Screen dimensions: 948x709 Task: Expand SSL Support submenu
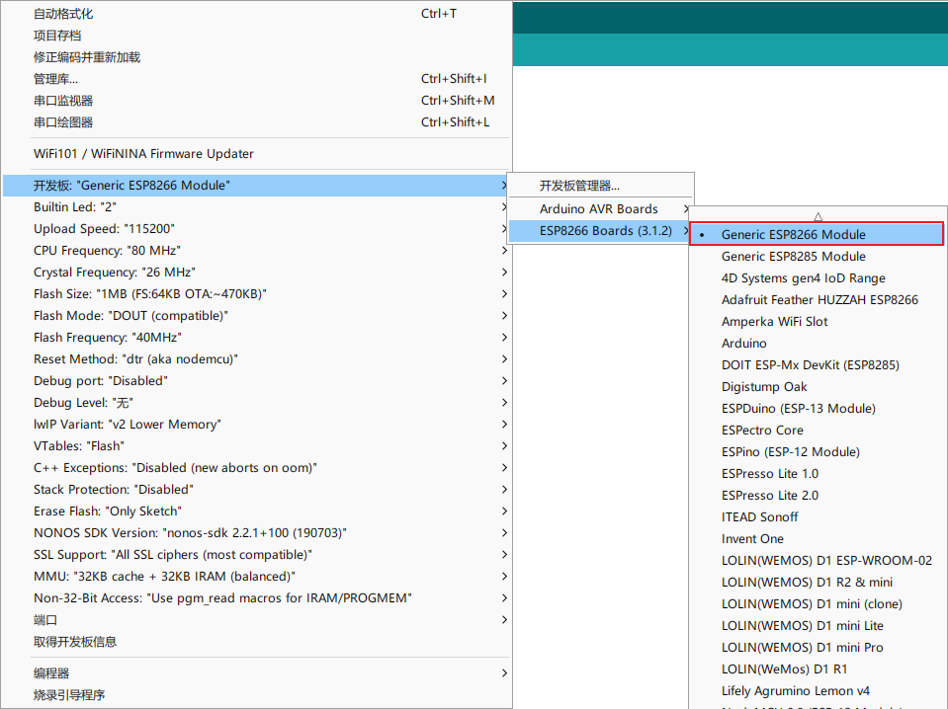click(x=257, y=555)
